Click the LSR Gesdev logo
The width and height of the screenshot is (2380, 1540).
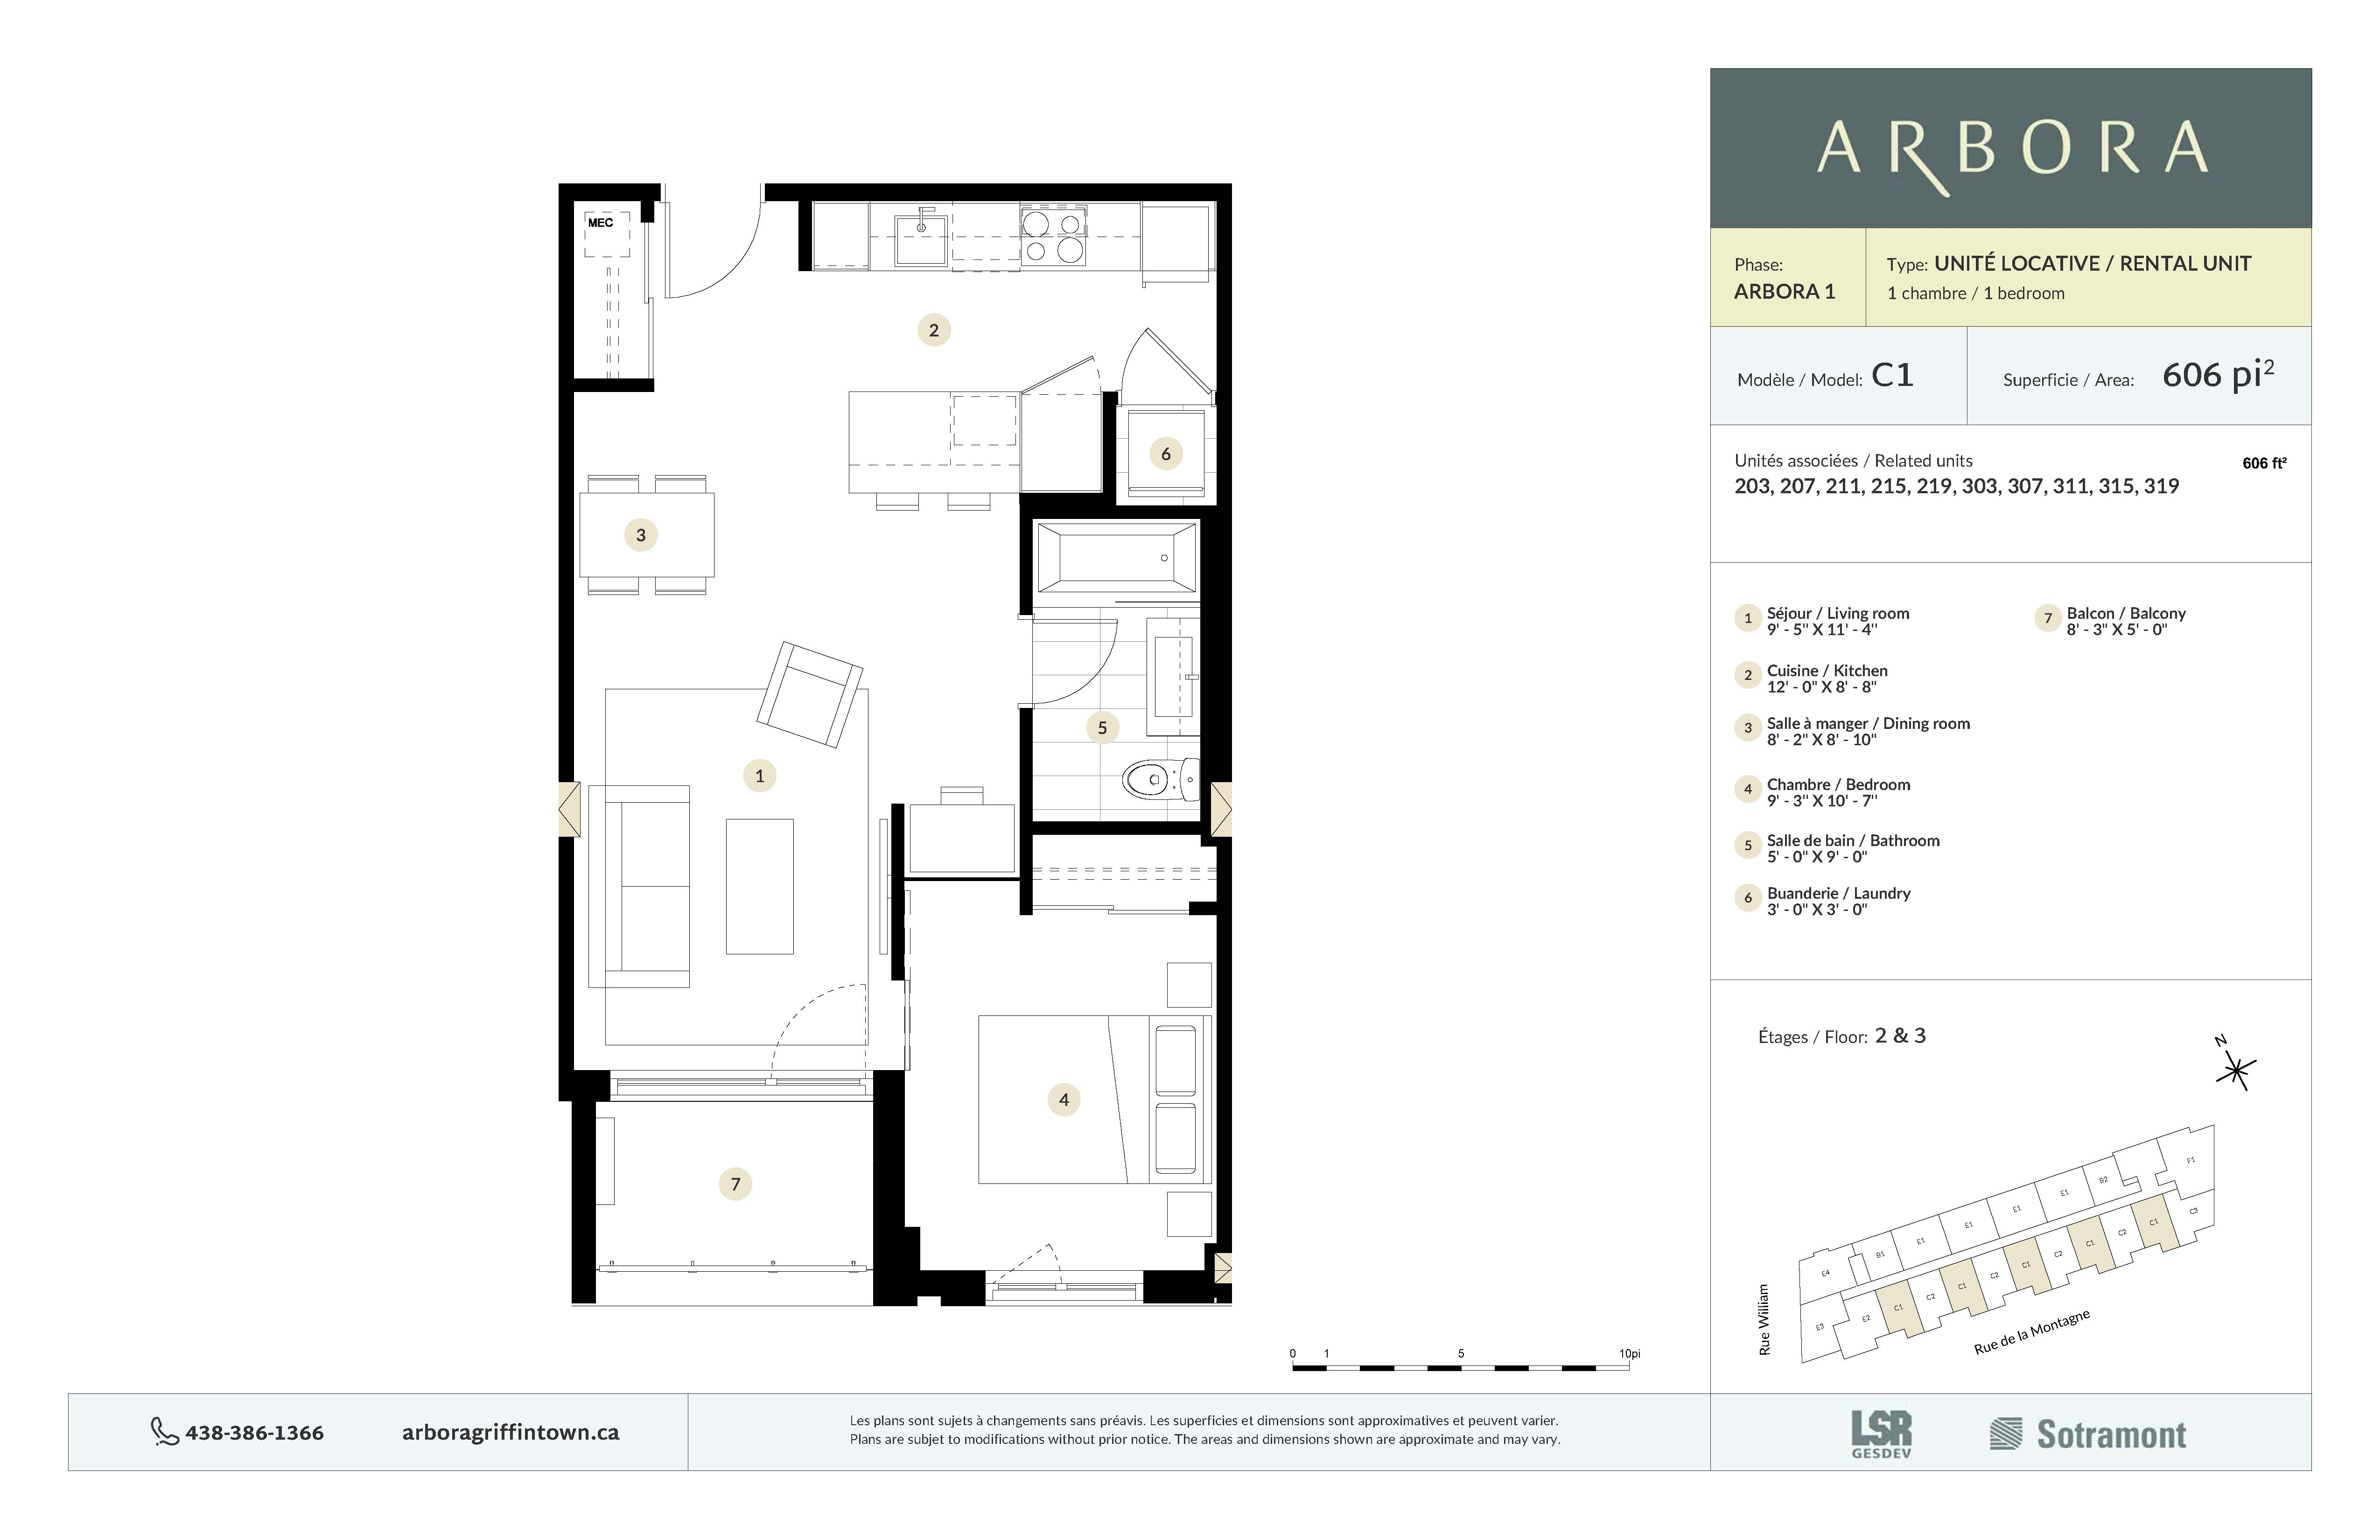pyautogui.click(x=1881, y=1434)
